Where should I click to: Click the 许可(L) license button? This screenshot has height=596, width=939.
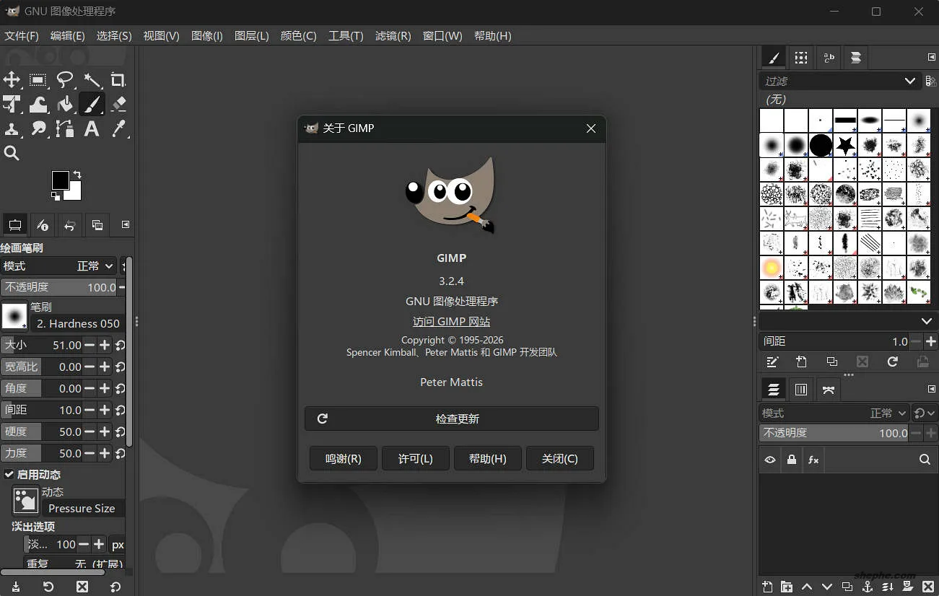tap(416, 458)
